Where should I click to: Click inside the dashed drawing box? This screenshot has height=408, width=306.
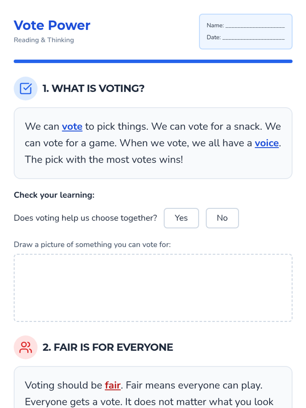coord(153,288)
